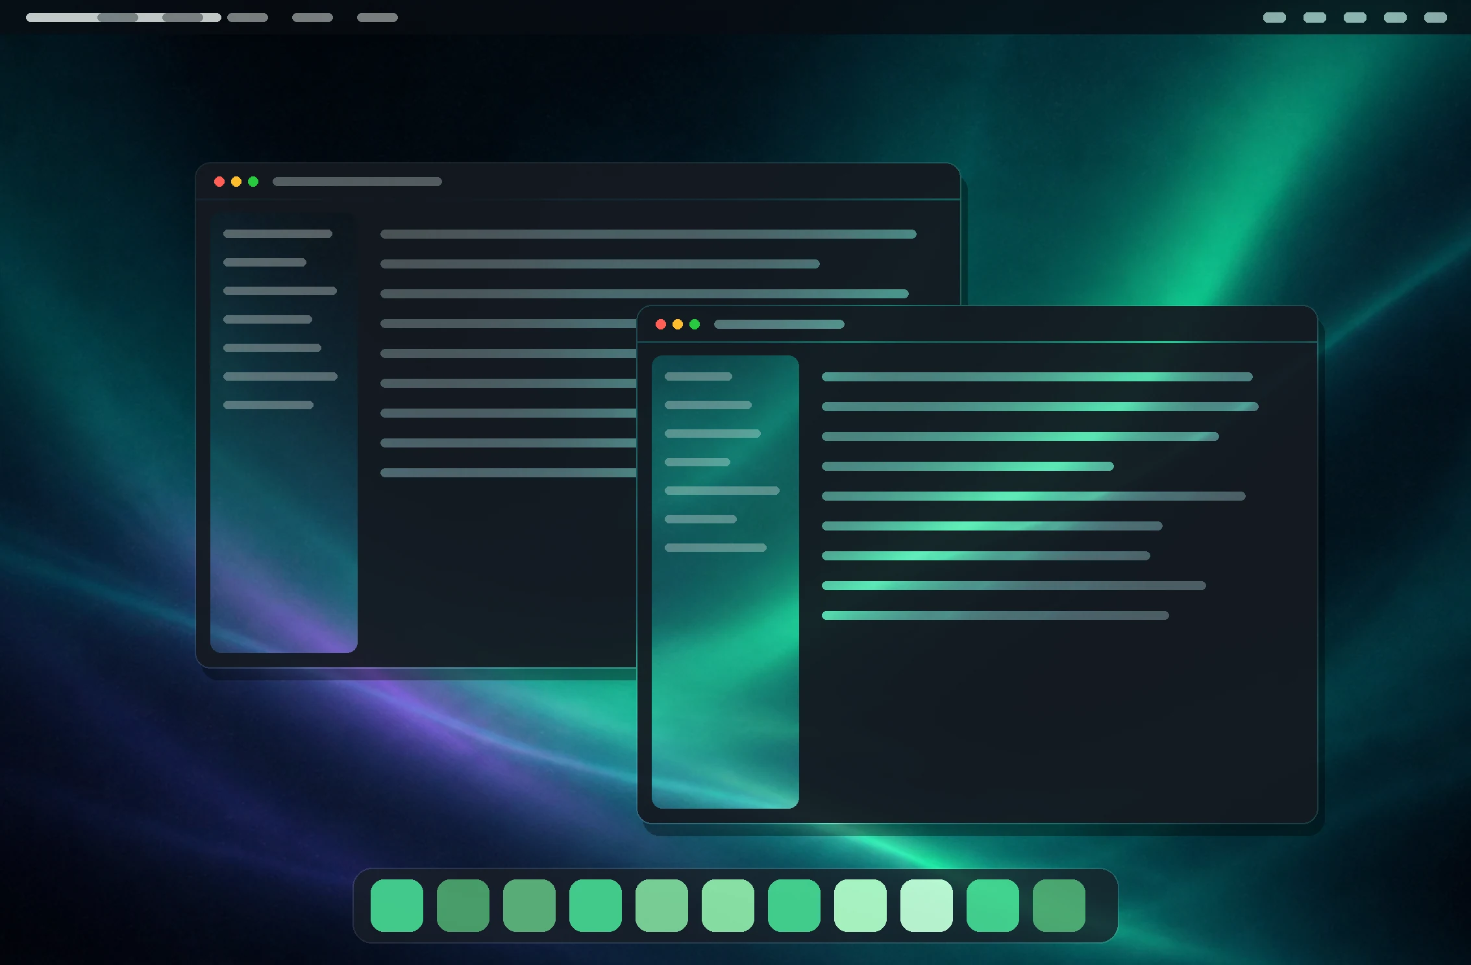Select the second sidebar row in the back window

[265, 263]
